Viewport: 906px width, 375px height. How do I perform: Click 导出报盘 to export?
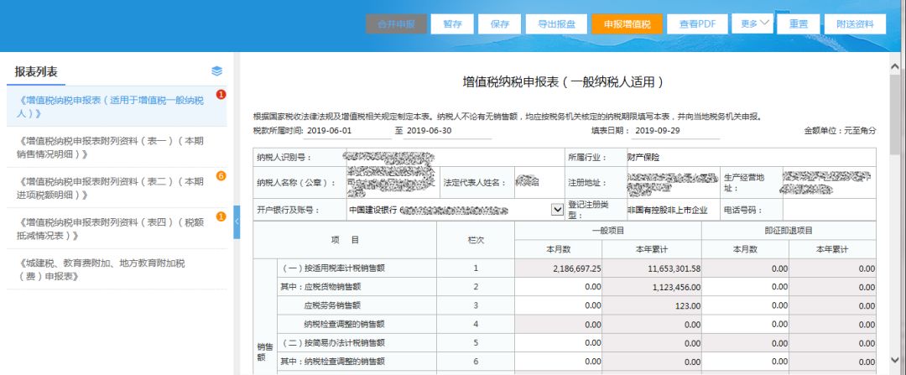(555, 24)
